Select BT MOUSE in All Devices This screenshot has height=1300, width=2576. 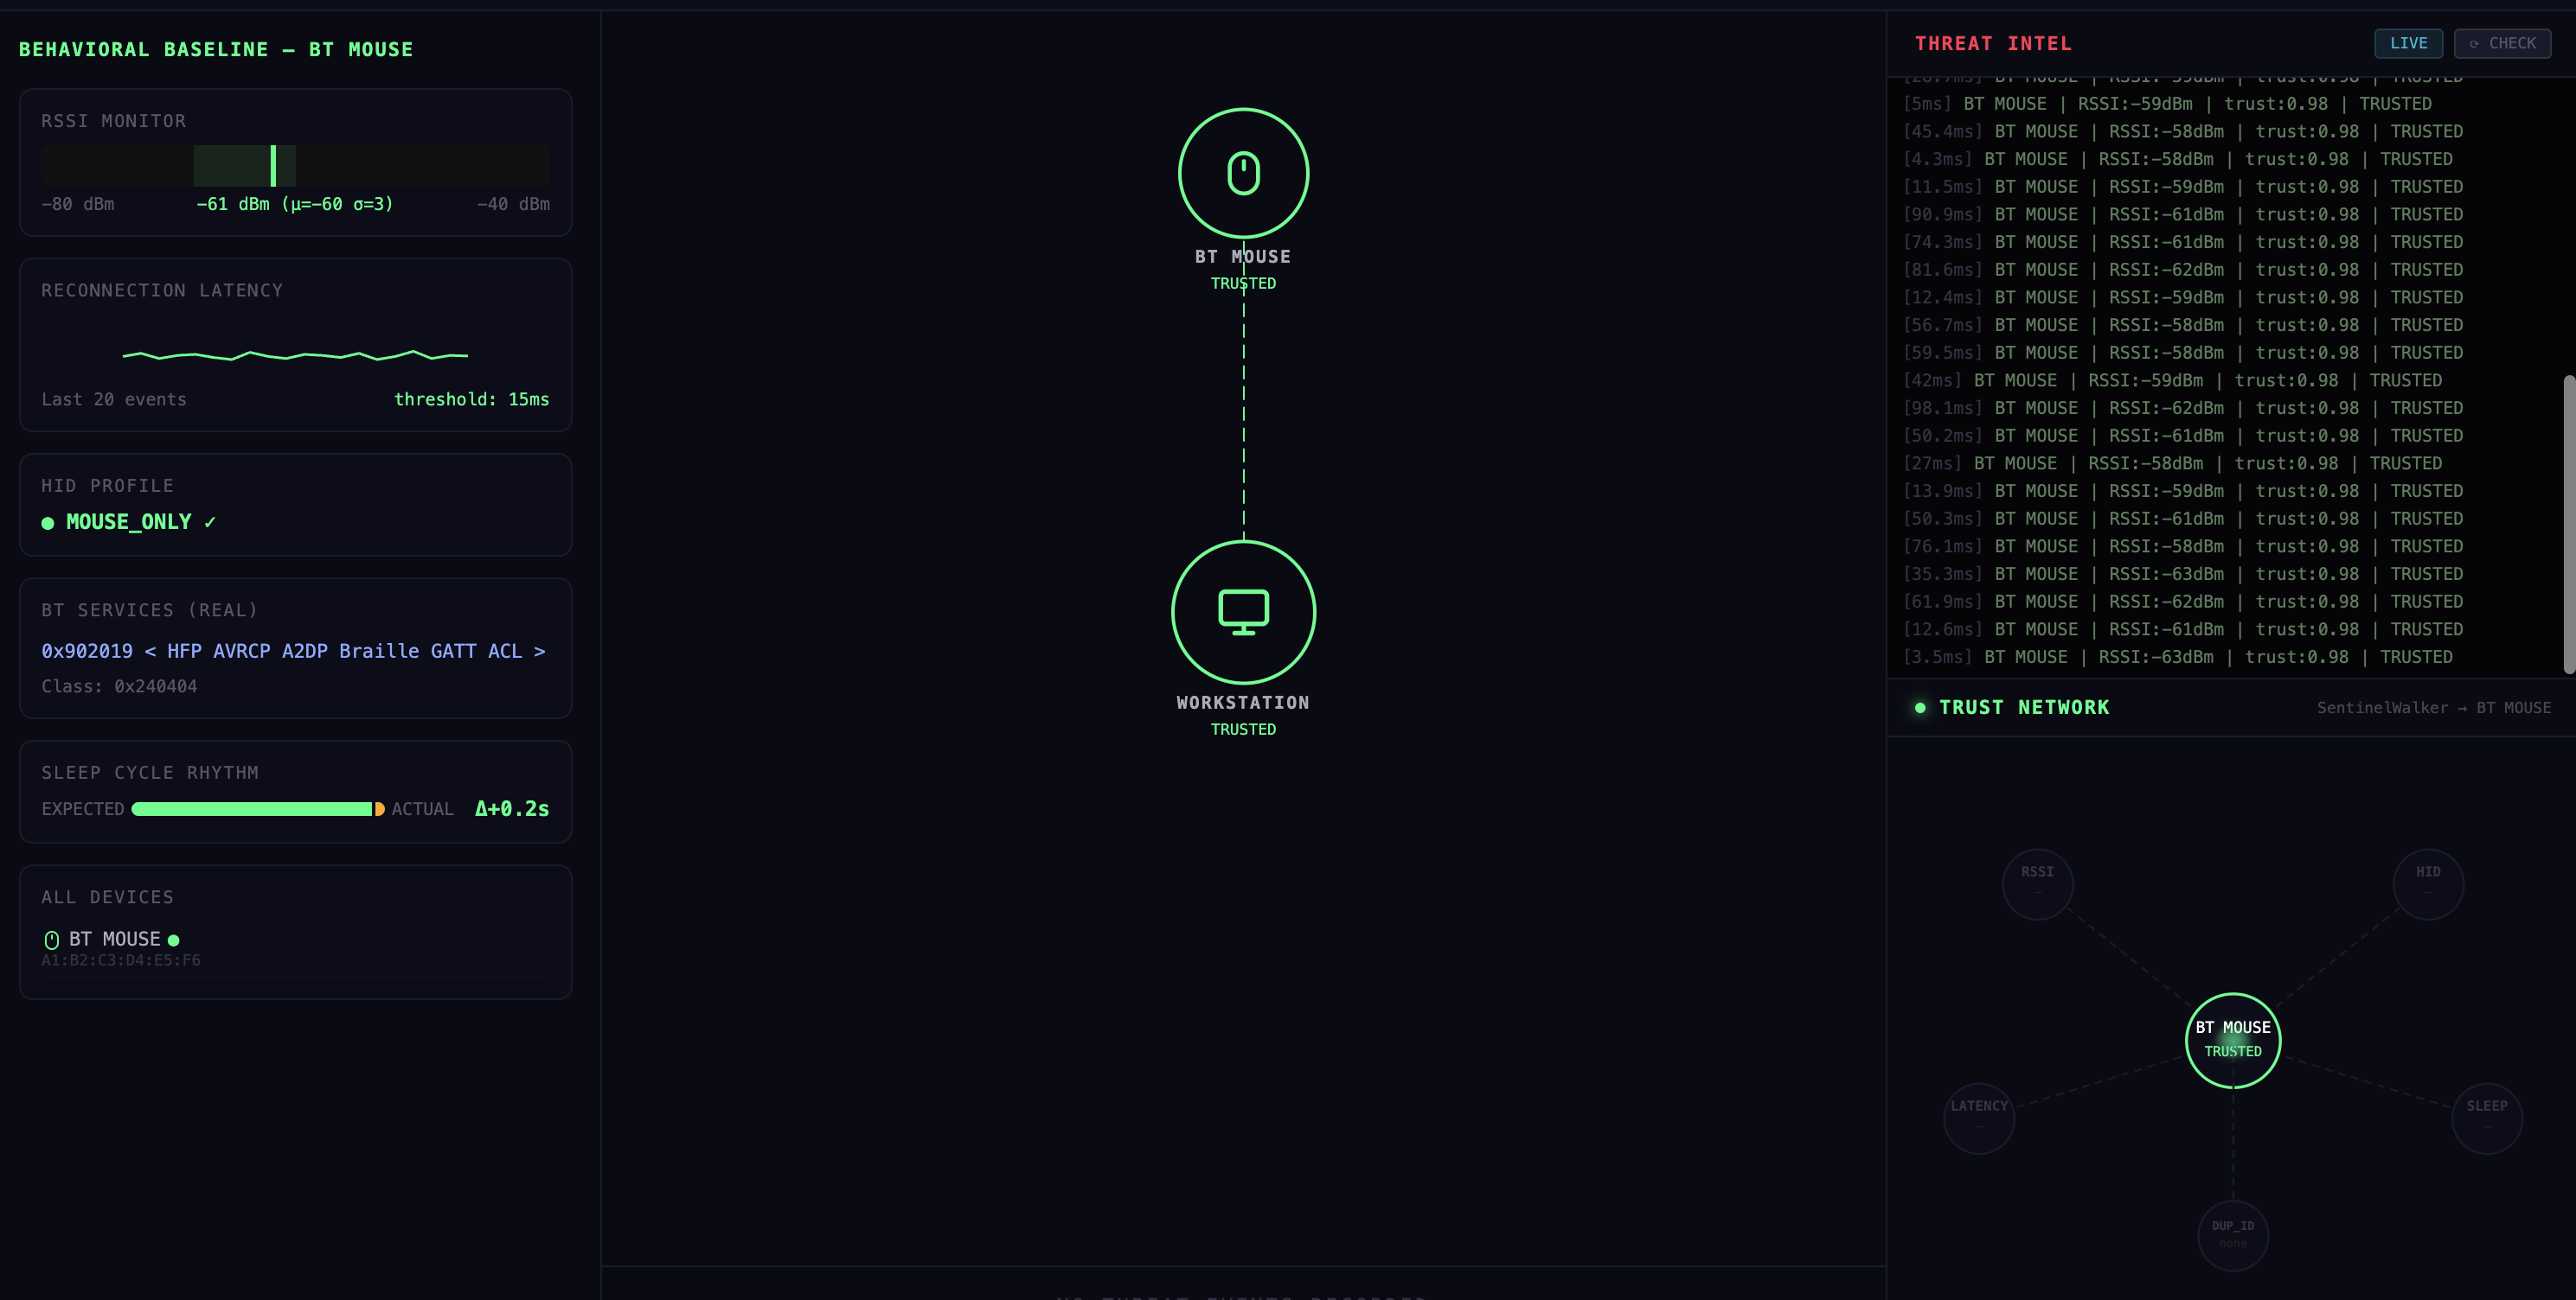[x=114, y=940]
